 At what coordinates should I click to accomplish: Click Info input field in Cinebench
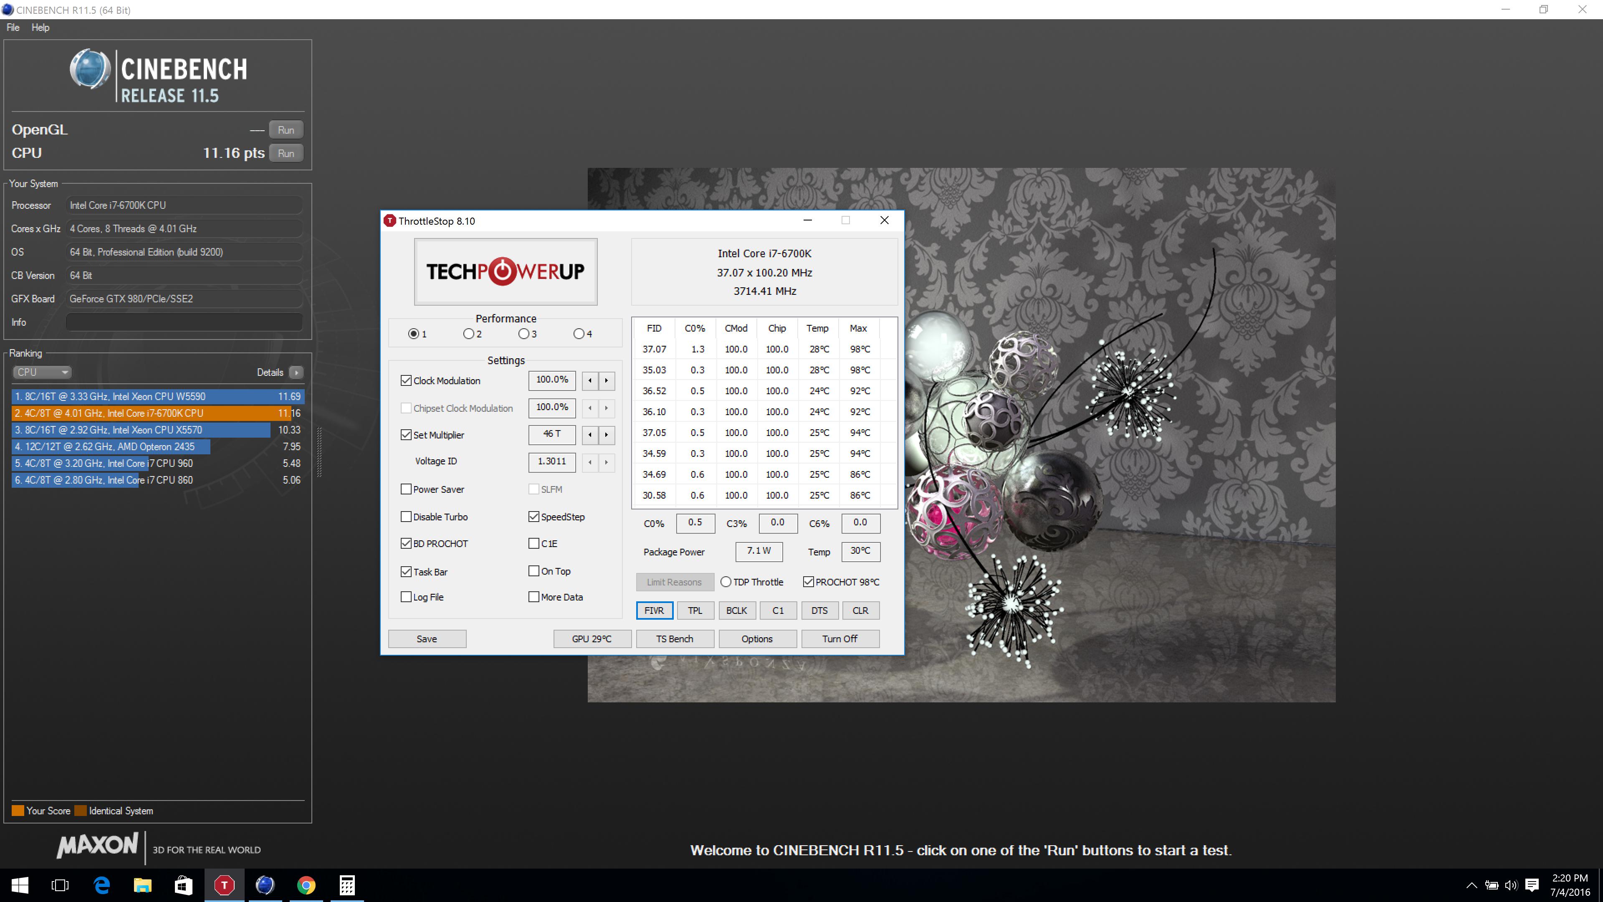click(x=184, y=322)
